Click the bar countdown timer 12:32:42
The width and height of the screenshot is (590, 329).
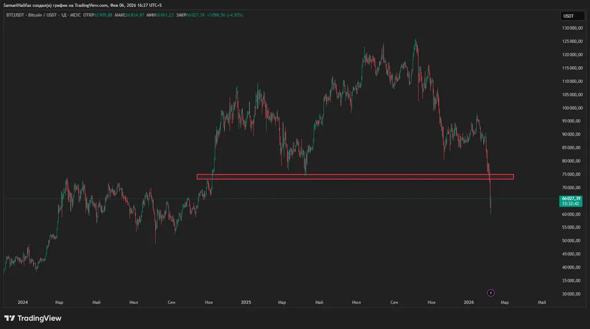tap(570, 204)
